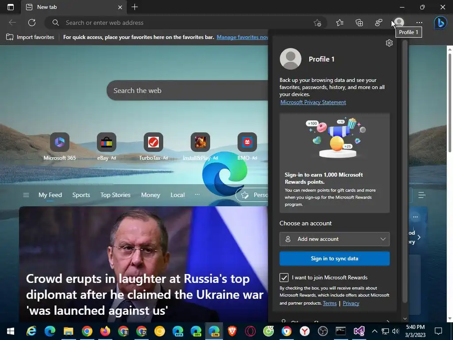
Task: Launch Brave browser from taskbar
Action: click(x=232, y=331)
